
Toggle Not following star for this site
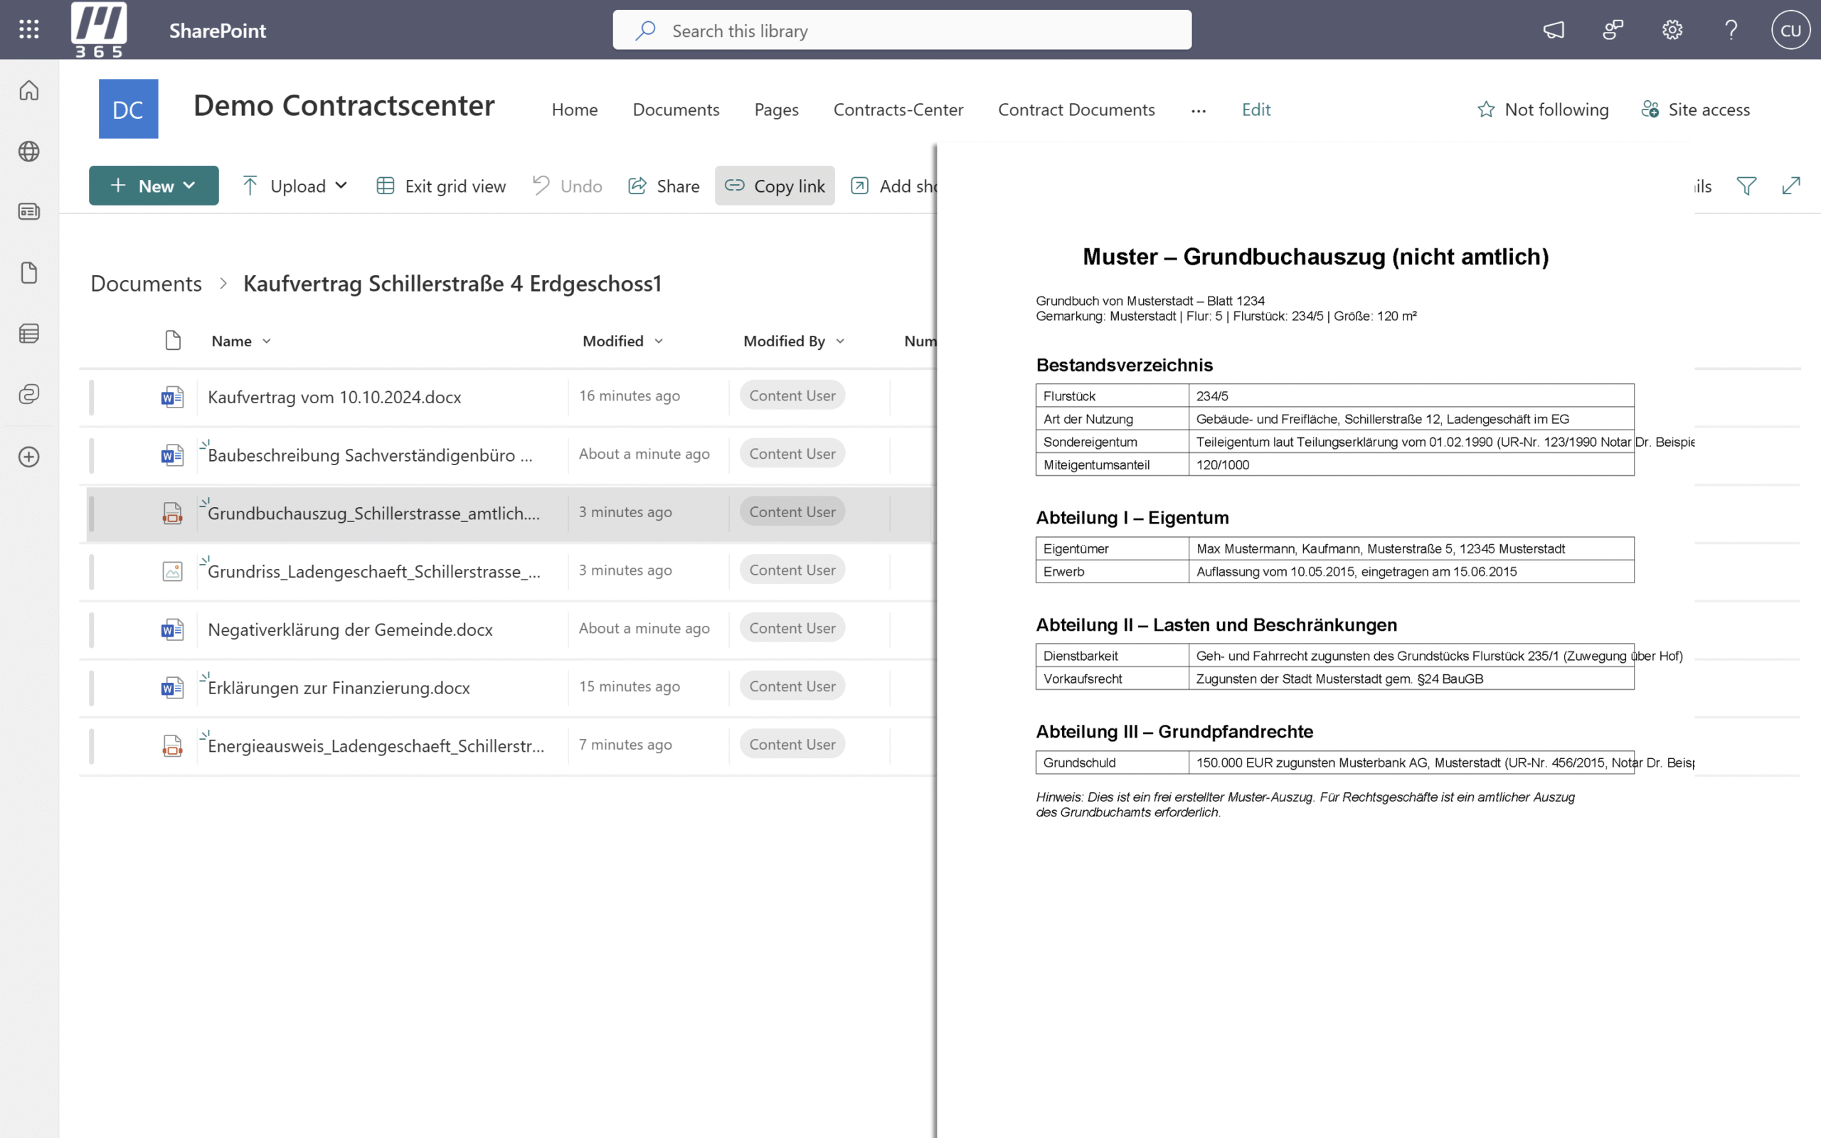pyautogui.click(x=1543, y=110)
